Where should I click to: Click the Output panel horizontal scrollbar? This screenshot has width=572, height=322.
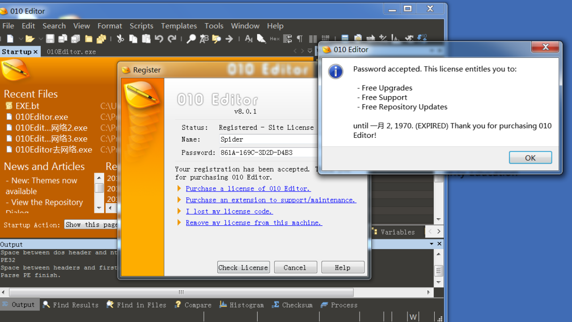[x=181, y=292]
